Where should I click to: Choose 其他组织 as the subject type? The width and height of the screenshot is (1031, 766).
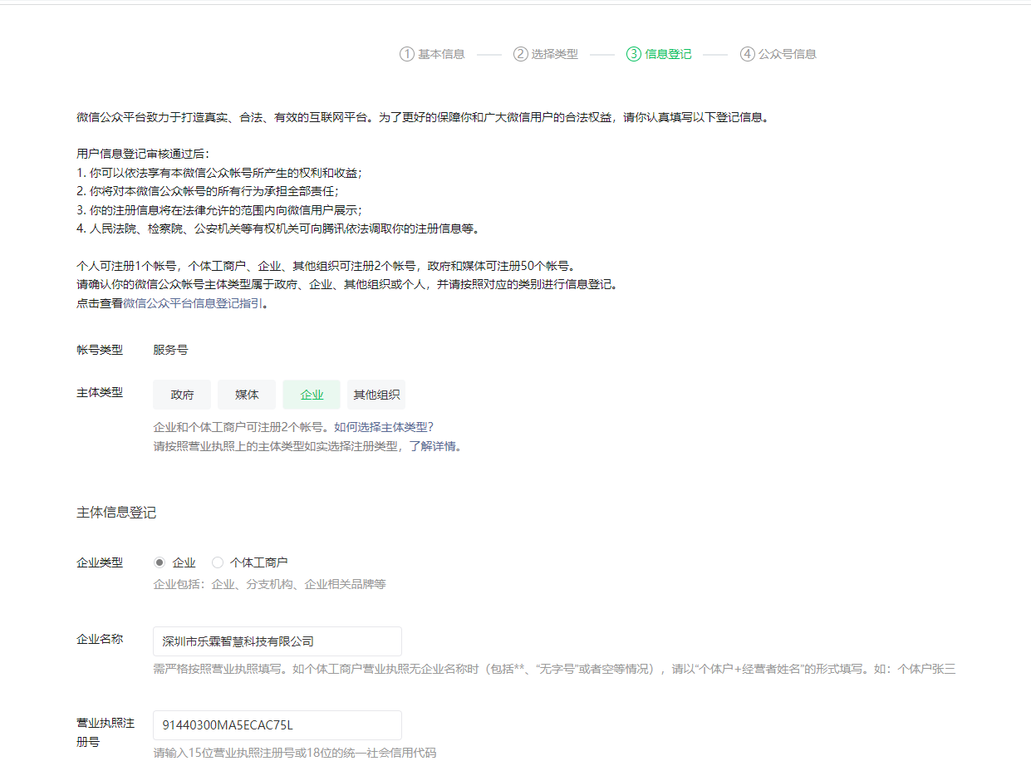(x=376, y=395)
